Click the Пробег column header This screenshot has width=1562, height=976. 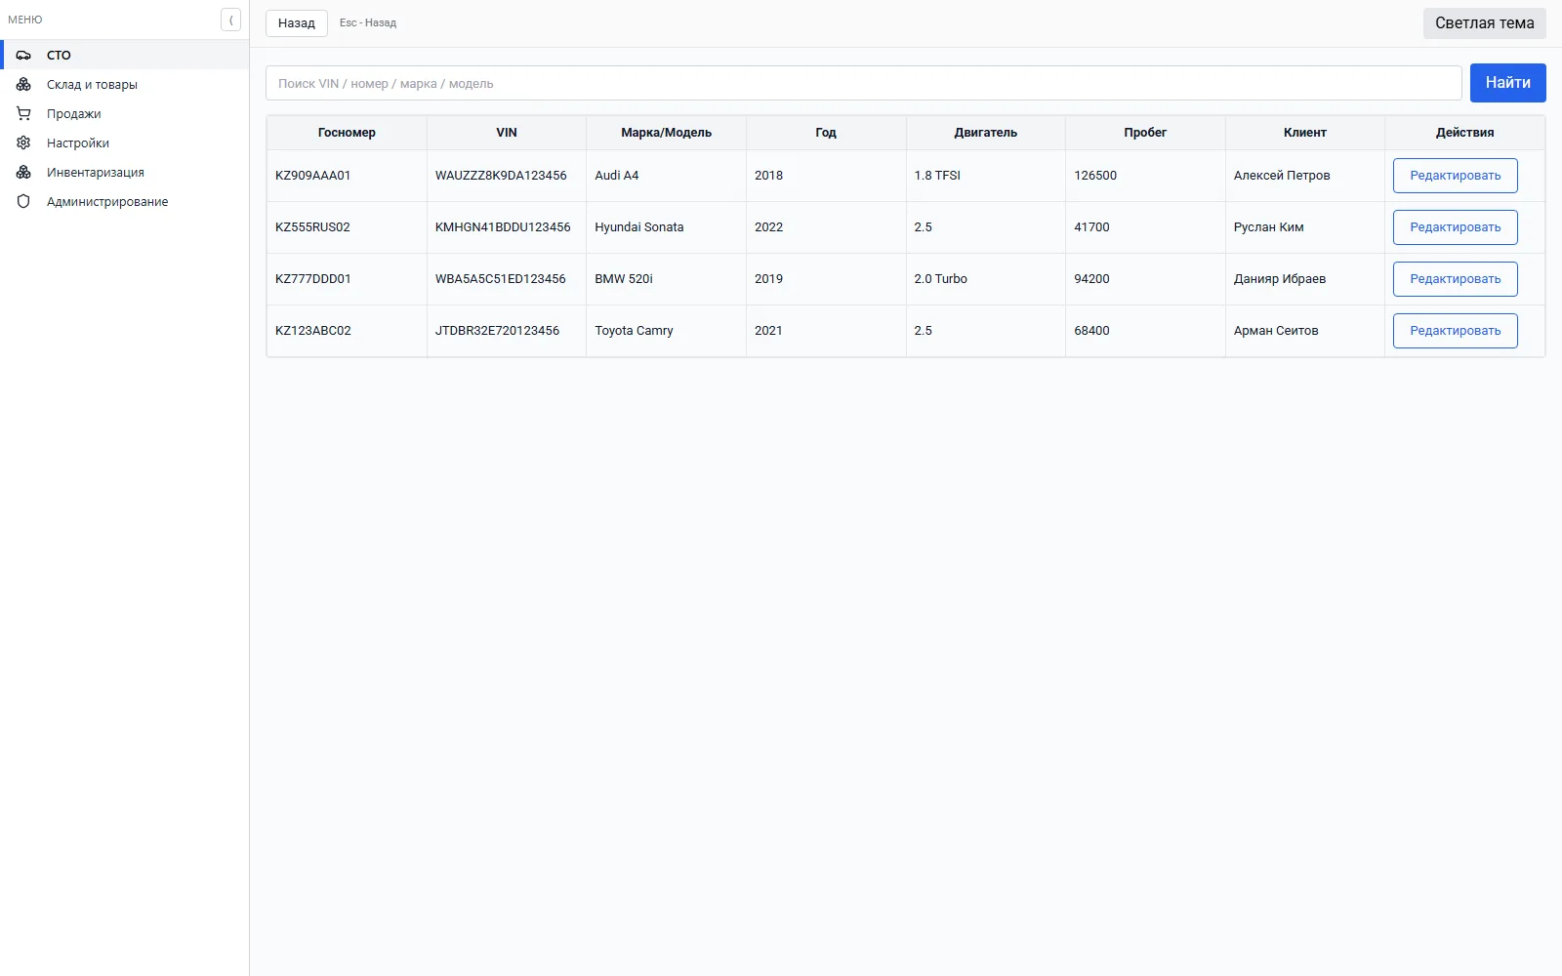1145,133
